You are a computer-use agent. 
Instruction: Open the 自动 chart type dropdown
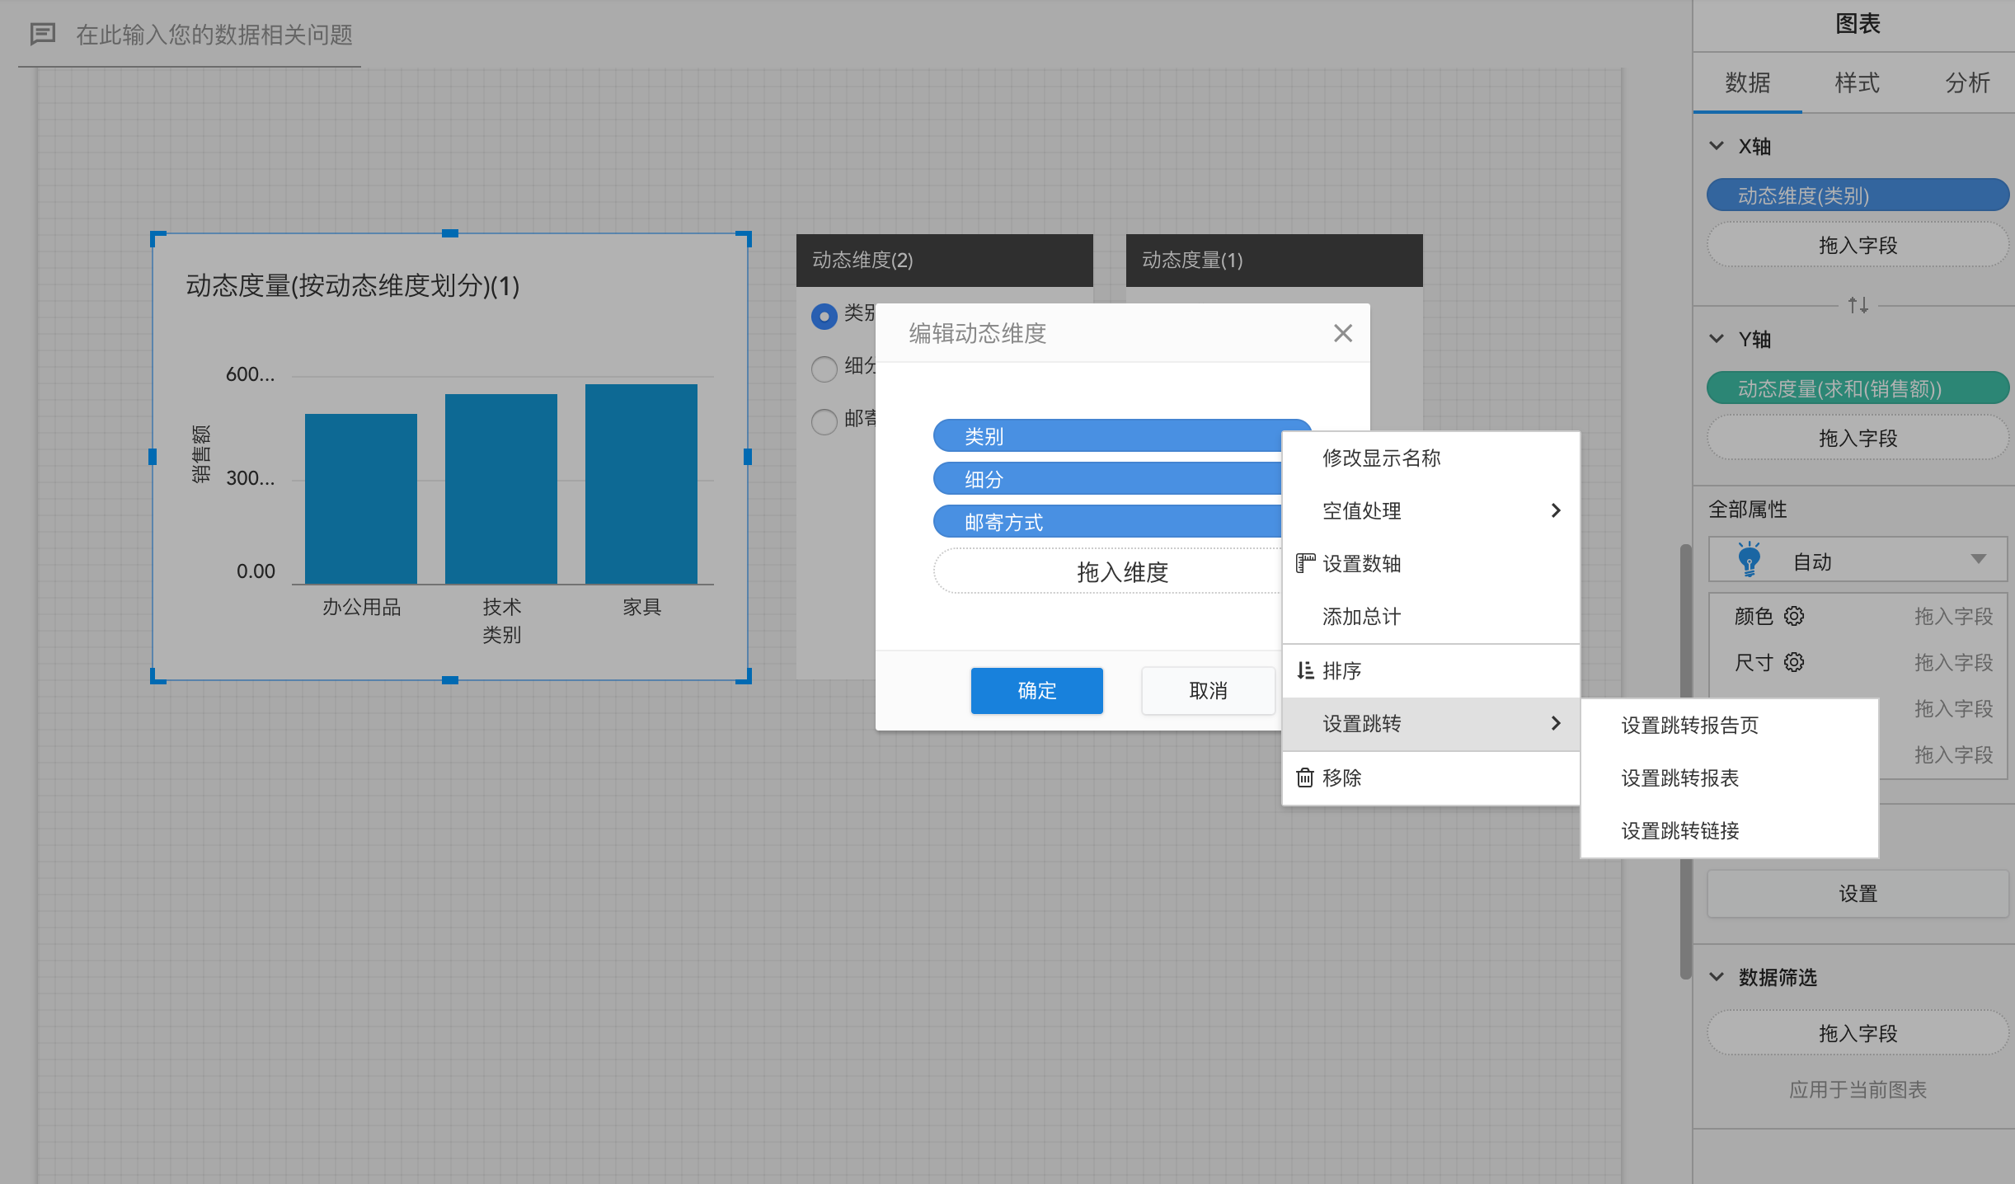[1977, 560]
